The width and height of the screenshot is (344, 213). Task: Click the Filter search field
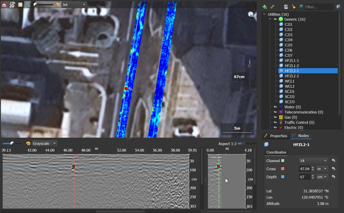point(319,7)
